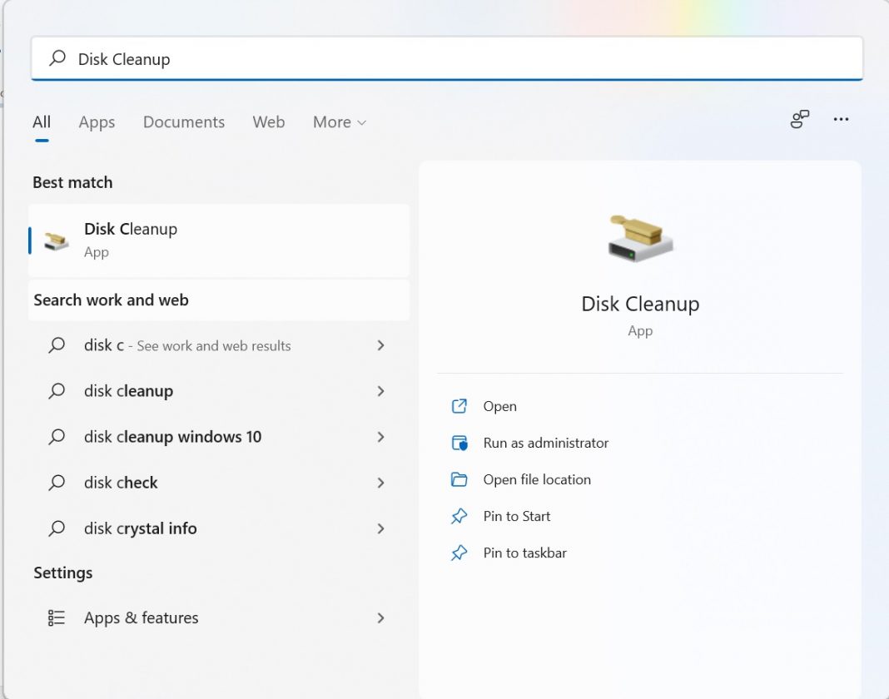Open the three-dot options menu
The width and height of the screenshot is (889, 699).
tap(841, 120)
